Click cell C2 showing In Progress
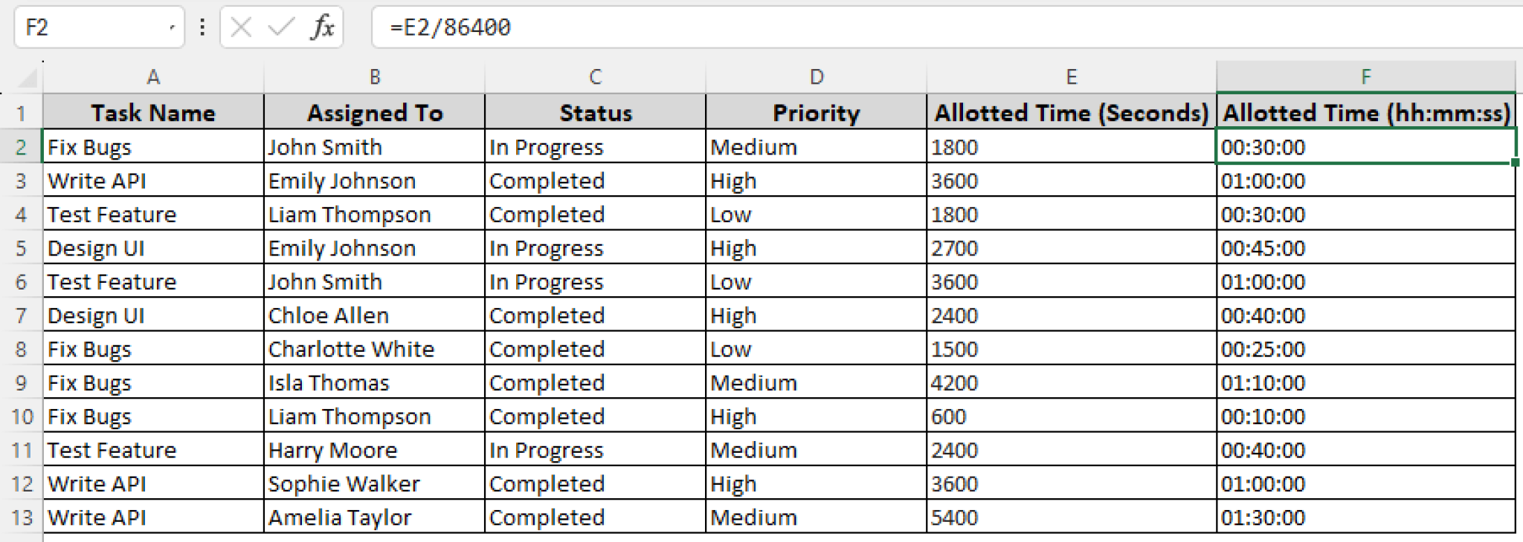 click(594, 146)
